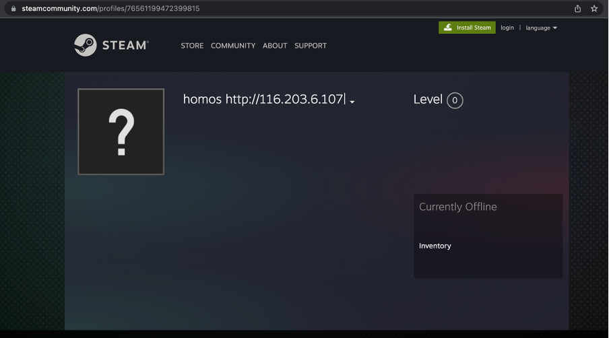The image size is (609, 338).
Task: Click the 'Level' label
Action: click(428, 100)
